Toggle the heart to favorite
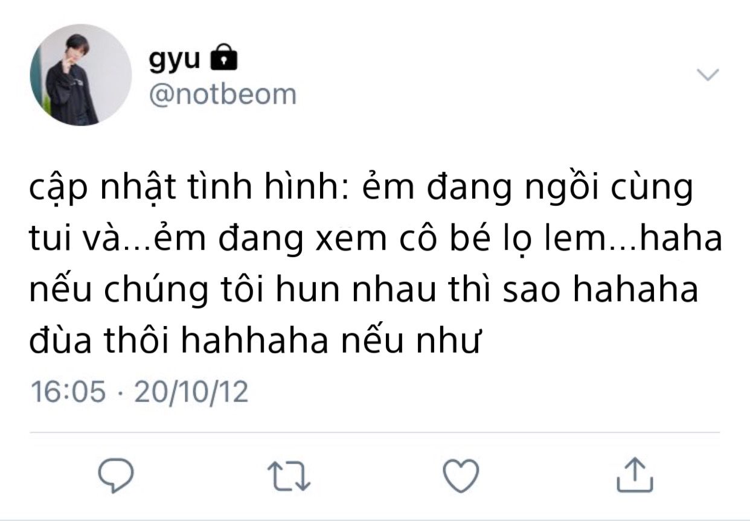Screen dimensions: 750x521 (x=461, y=474)
